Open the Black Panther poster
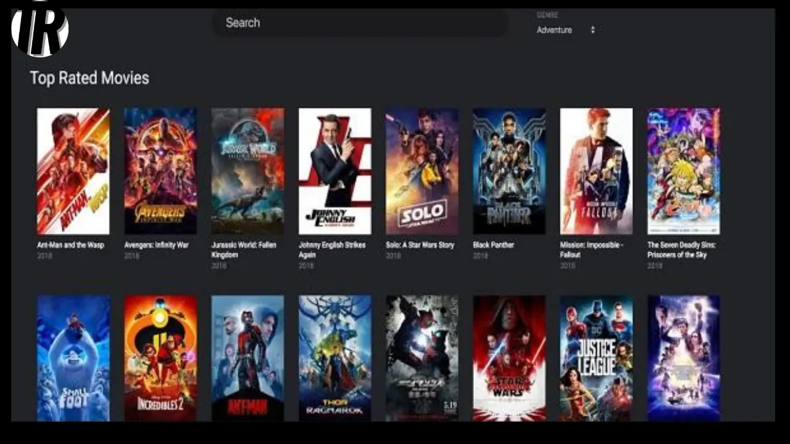The width and height of the screenshot is (790, 444). pos(509,171)
